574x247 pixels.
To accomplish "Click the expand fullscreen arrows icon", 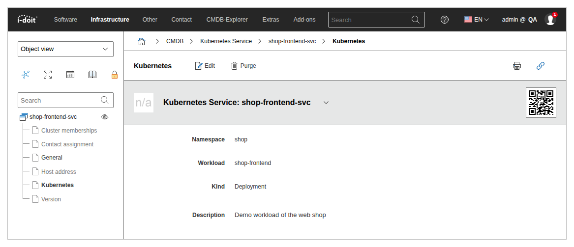I will click(48, 75).
